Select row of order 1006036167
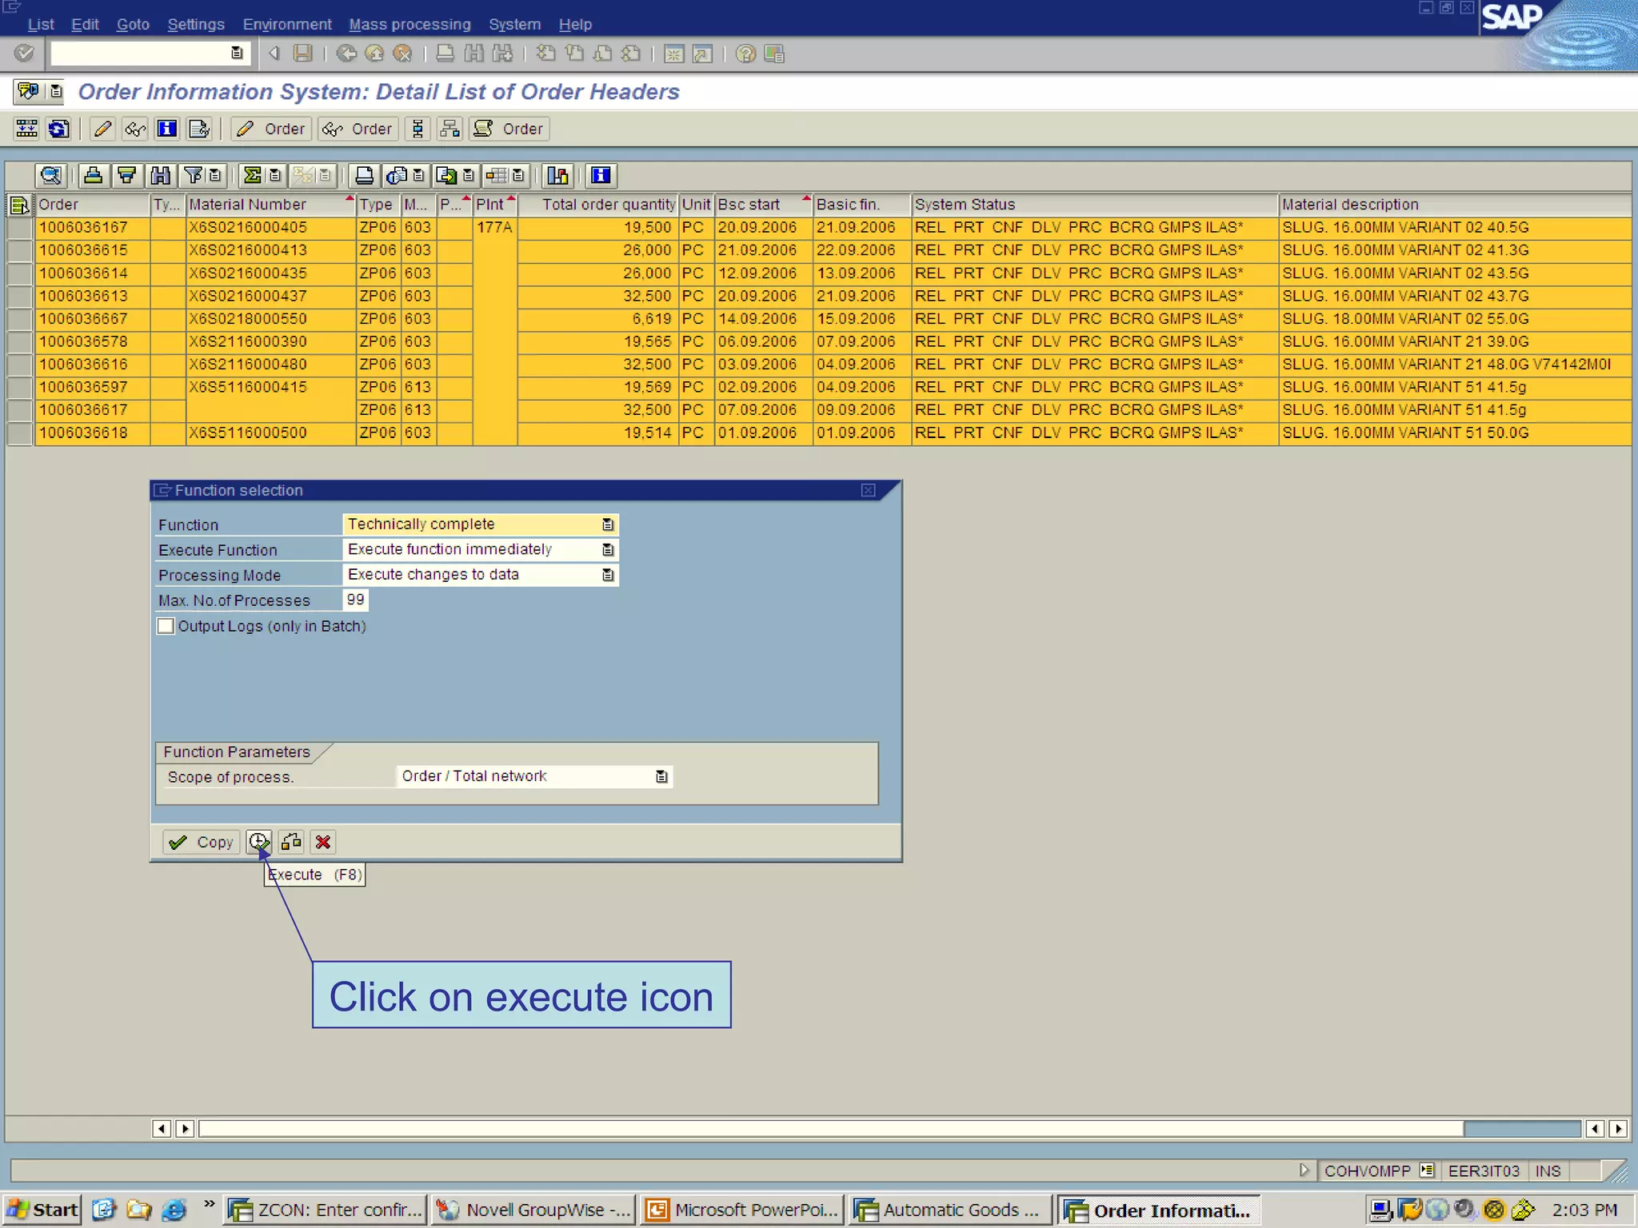The image size is (1638, 1228). 19,228
